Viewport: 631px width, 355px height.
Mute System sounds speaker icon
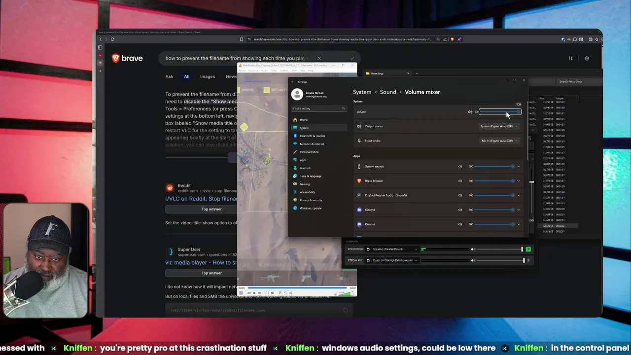[460, 167]
